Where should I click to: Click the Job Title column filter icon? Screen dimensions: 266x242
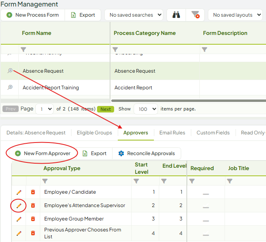pos(229,181)
